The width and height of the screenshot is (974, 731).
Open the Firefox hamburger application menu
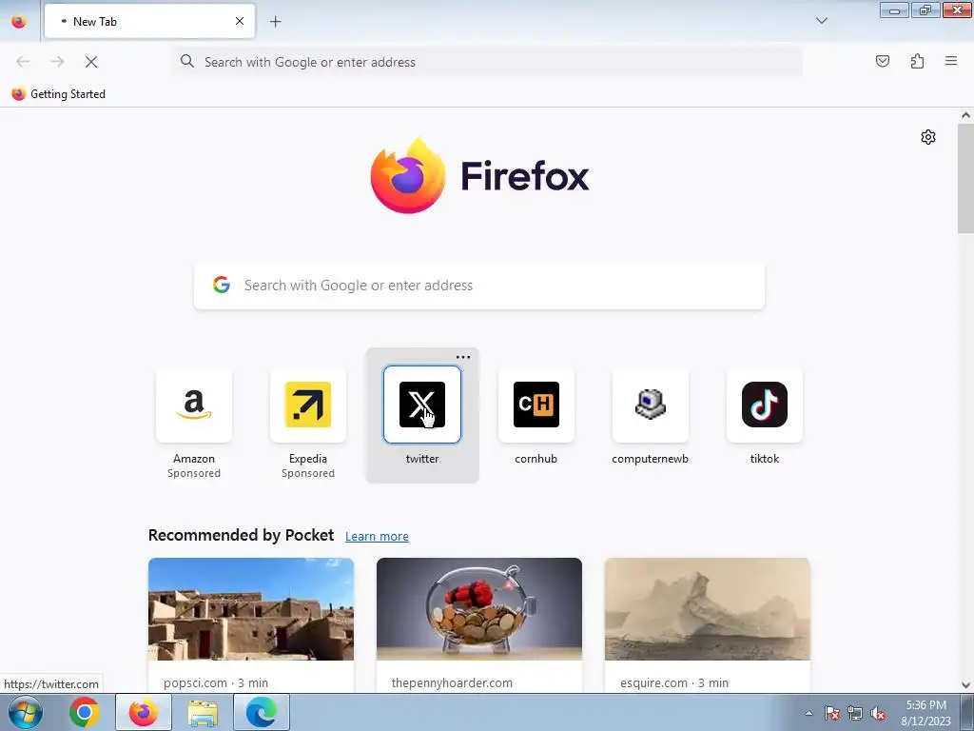[x=951, y=61]
